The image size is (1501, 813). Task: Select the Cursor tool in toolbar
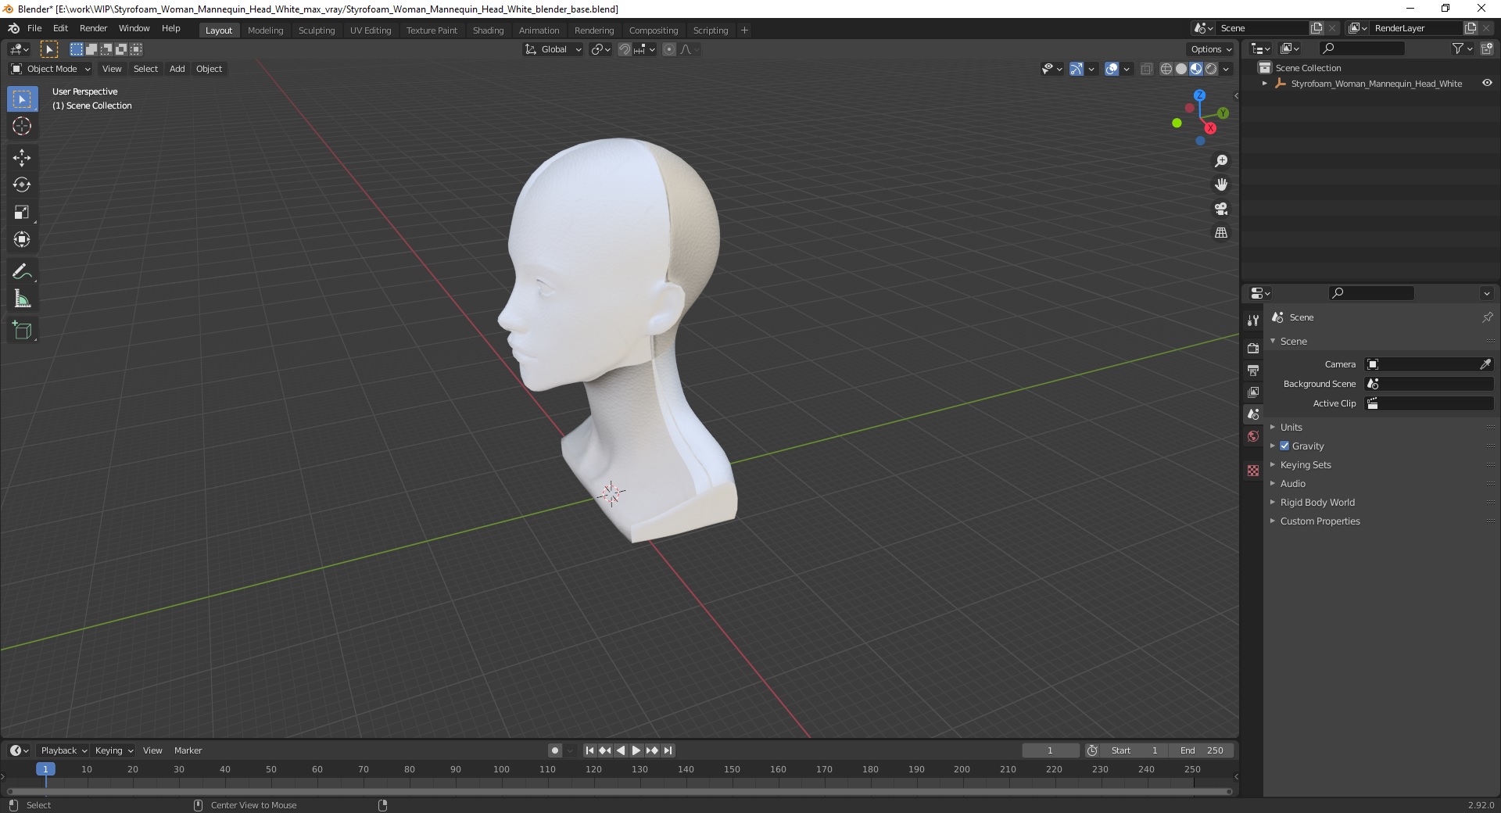coord(22,126)
